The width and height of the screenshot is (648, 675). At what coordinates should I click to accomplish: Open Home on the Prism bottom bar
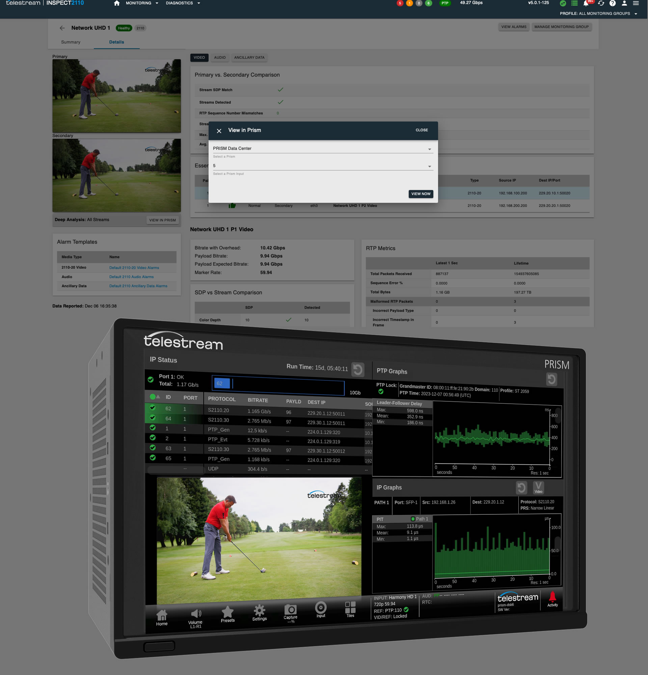coord(162,618)
